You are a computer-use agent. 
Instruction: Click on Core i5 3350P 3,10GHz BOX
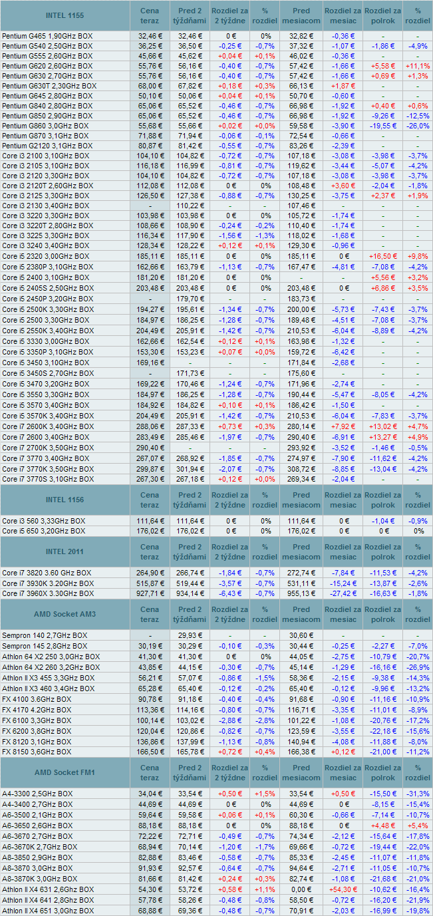47,351
